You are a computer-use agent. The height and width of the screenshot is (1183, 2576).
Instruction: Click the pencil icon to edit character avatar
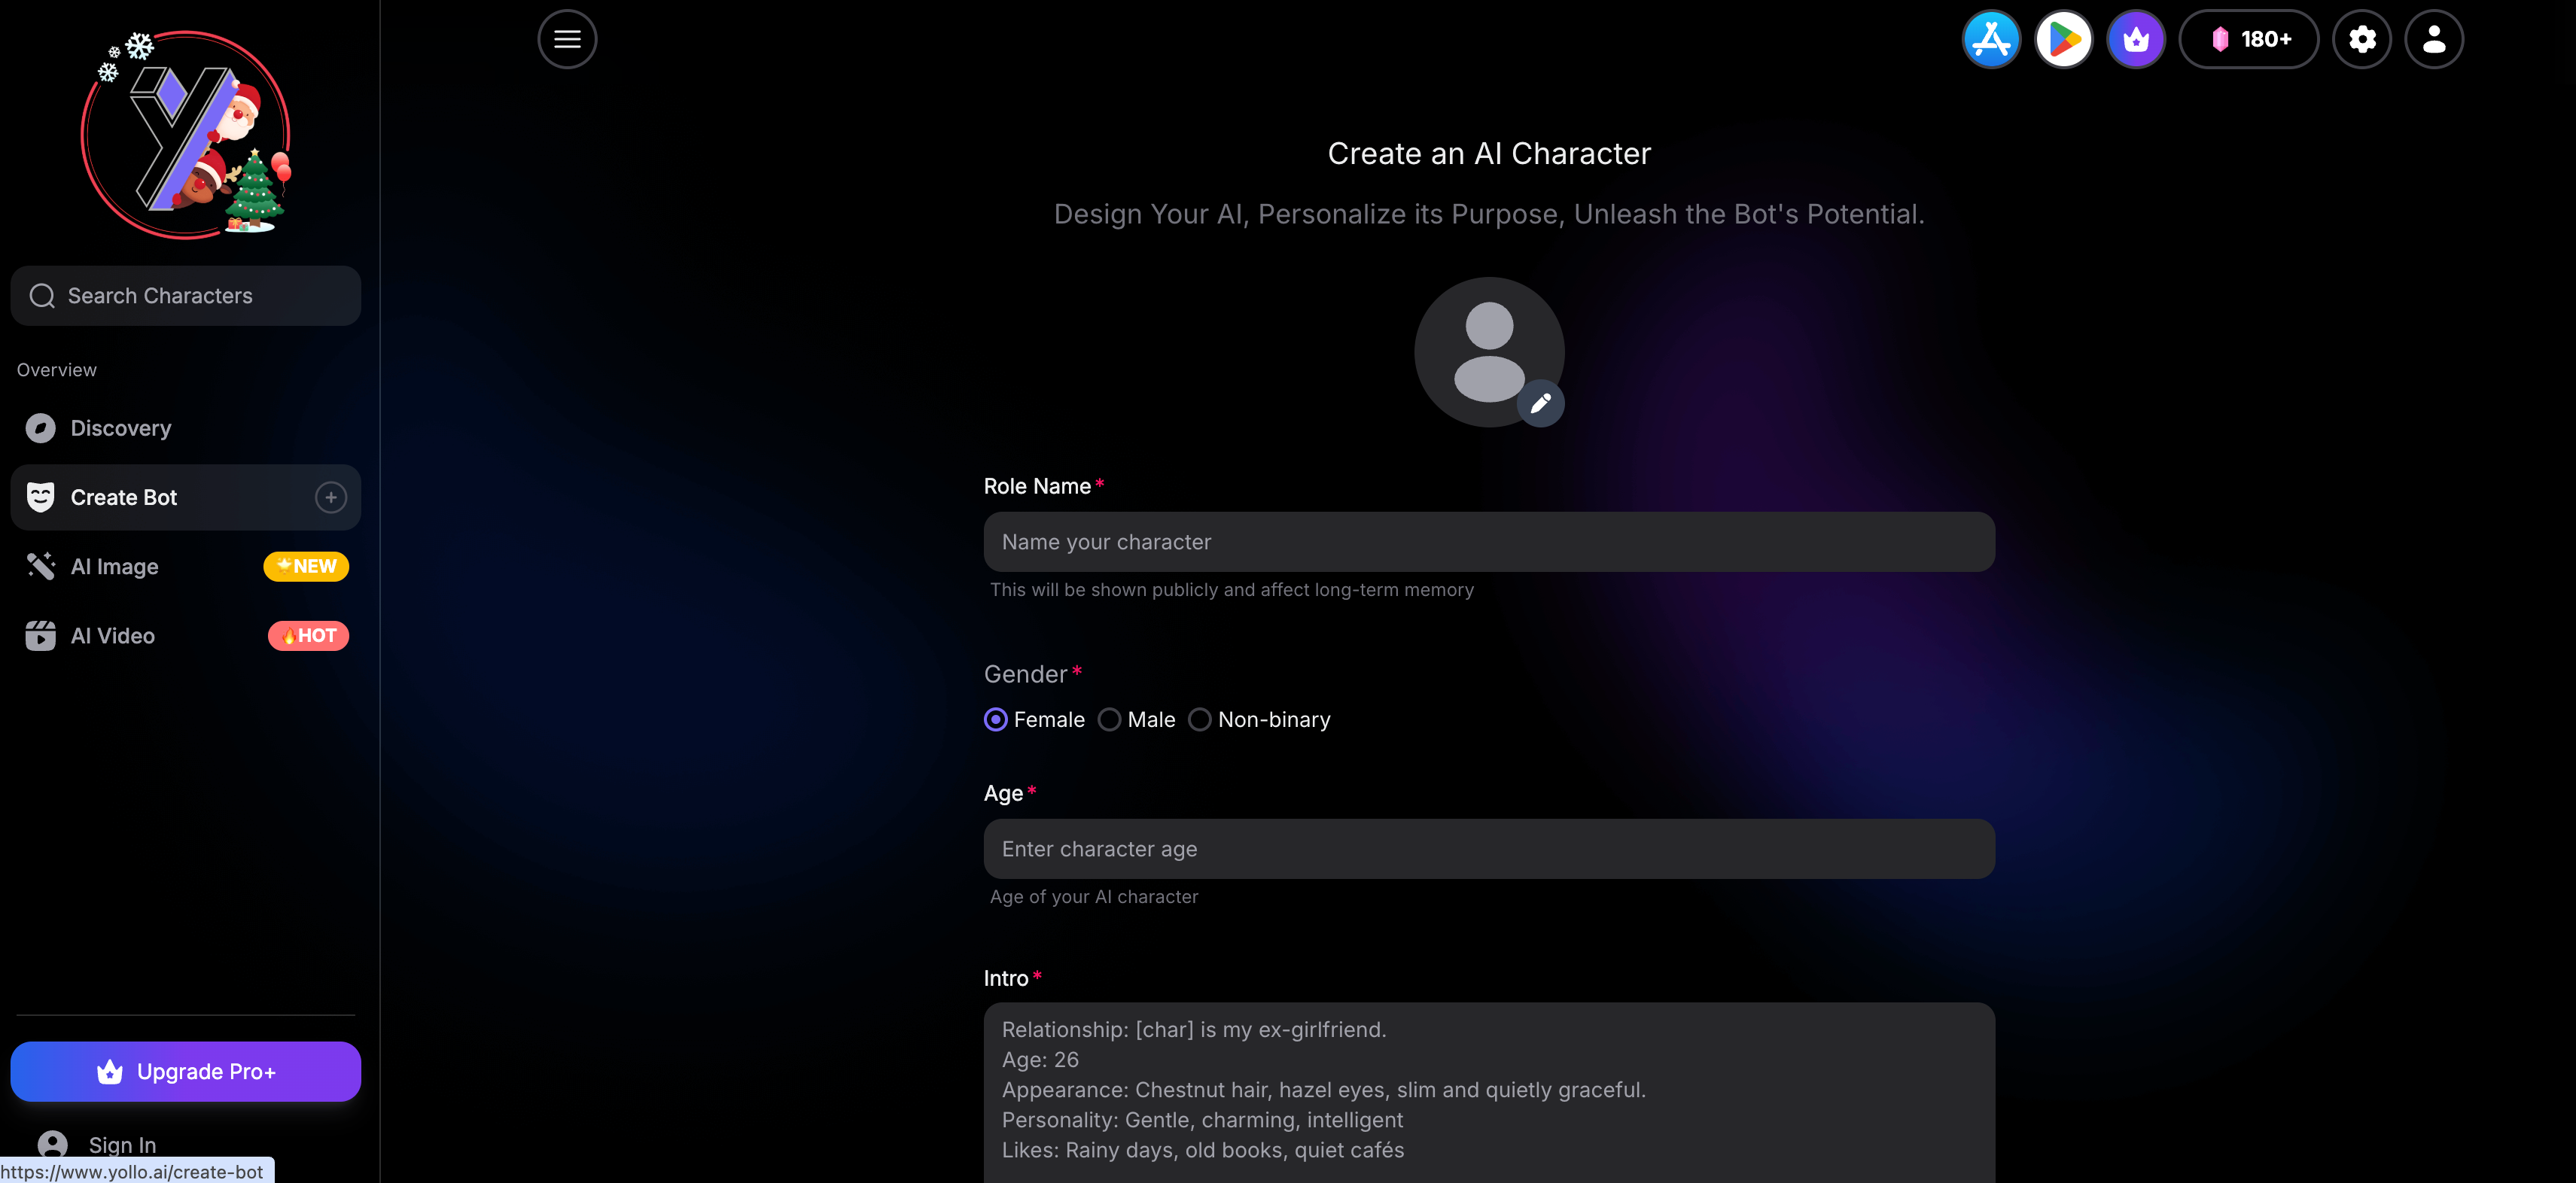1542,403
